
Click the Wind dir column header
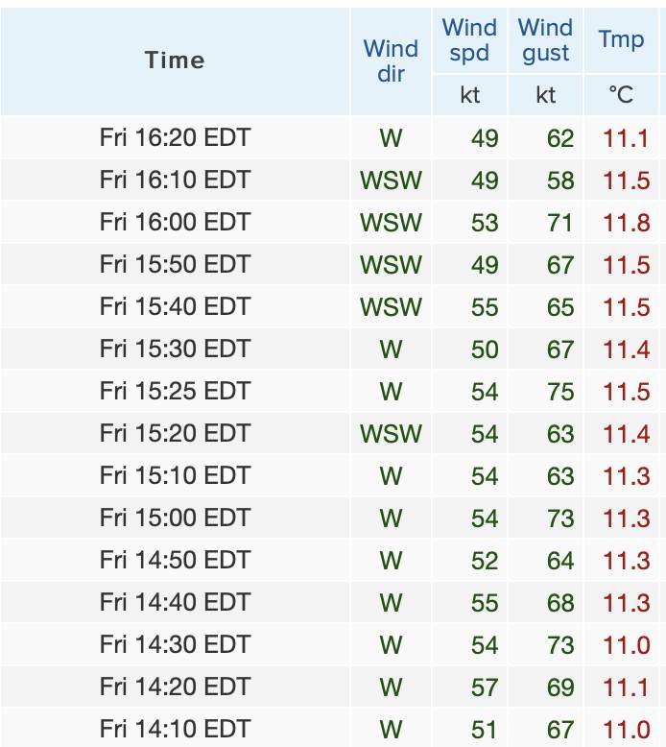click(x=391, y=60)
